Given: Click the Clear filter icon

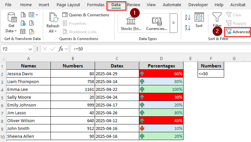Looking at the screenshot, I should [229, 15].
